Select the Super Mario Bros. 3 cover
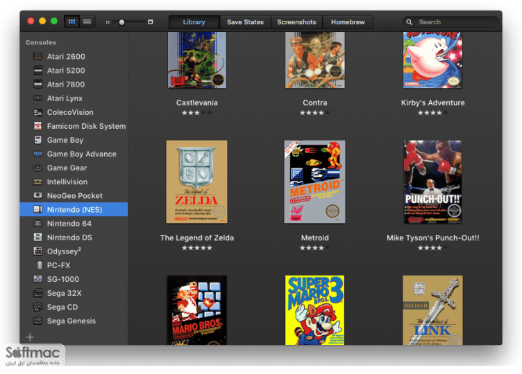 point(314,310)
